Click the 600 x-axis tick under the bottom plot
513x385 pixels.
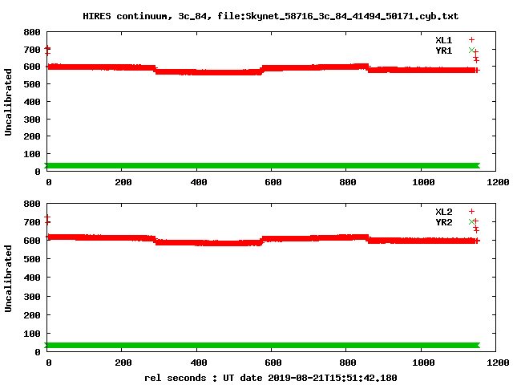pyautogui.click(x=273, y=363)
